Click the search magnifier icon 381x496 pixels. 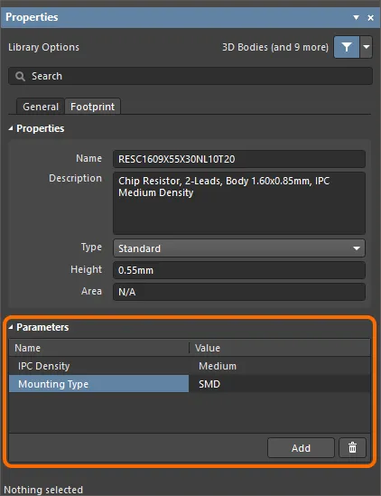tap(20, 76)
